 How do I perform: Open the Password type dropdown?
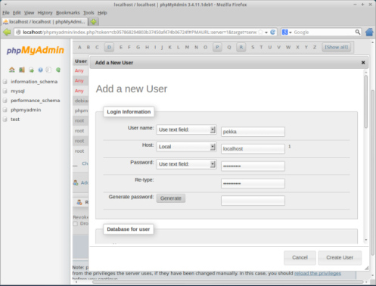coord(186,164)
